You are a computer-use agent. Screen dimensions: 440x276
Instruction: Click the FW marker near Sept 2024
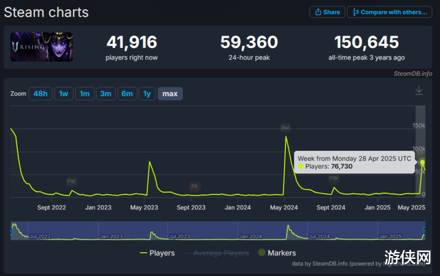tap(333, 179)
